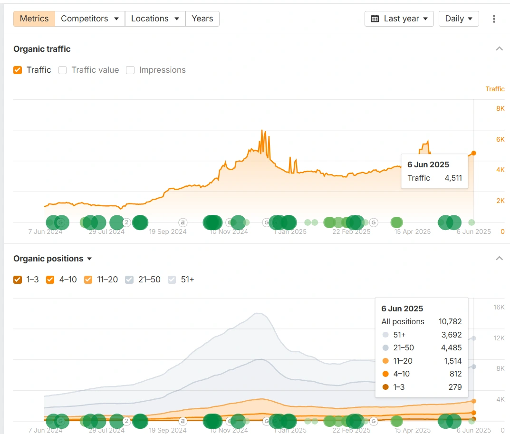Collapse the Organic positions section
510x434 pixels.
point(499,258)
